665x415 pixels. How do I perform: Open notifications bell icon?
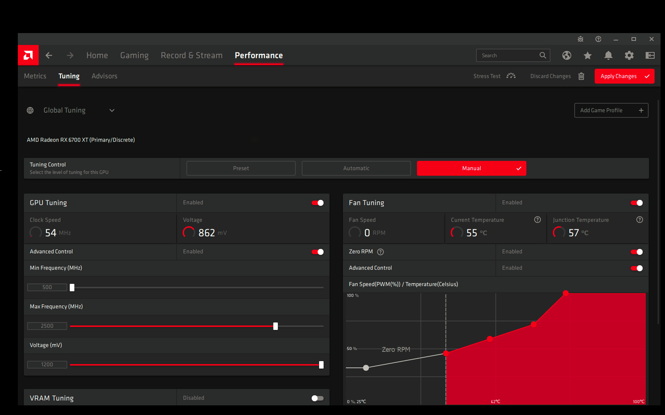608,55
